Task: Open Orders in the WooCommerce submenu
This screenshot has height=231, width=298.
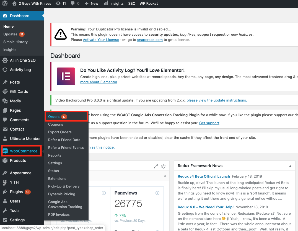Action: pyautogui.click(x=54, y=117)
